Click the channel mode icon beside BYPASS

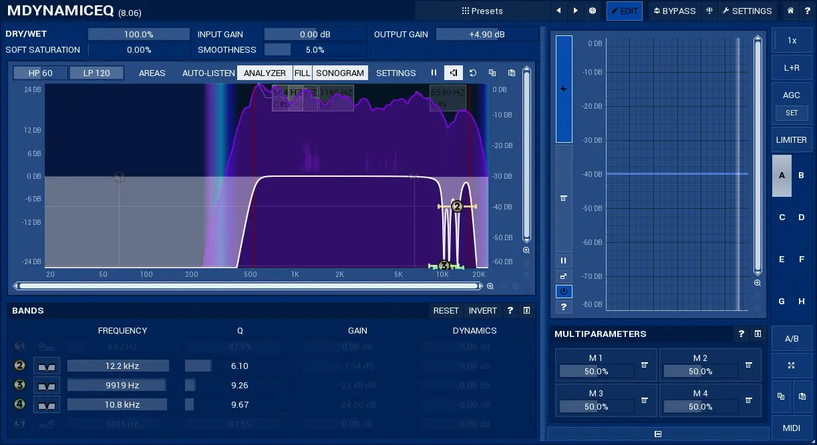point(709,11)
